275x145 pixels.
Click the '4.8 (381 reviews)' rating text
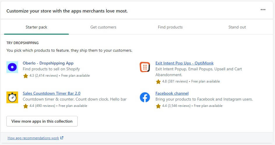(175, 81)
